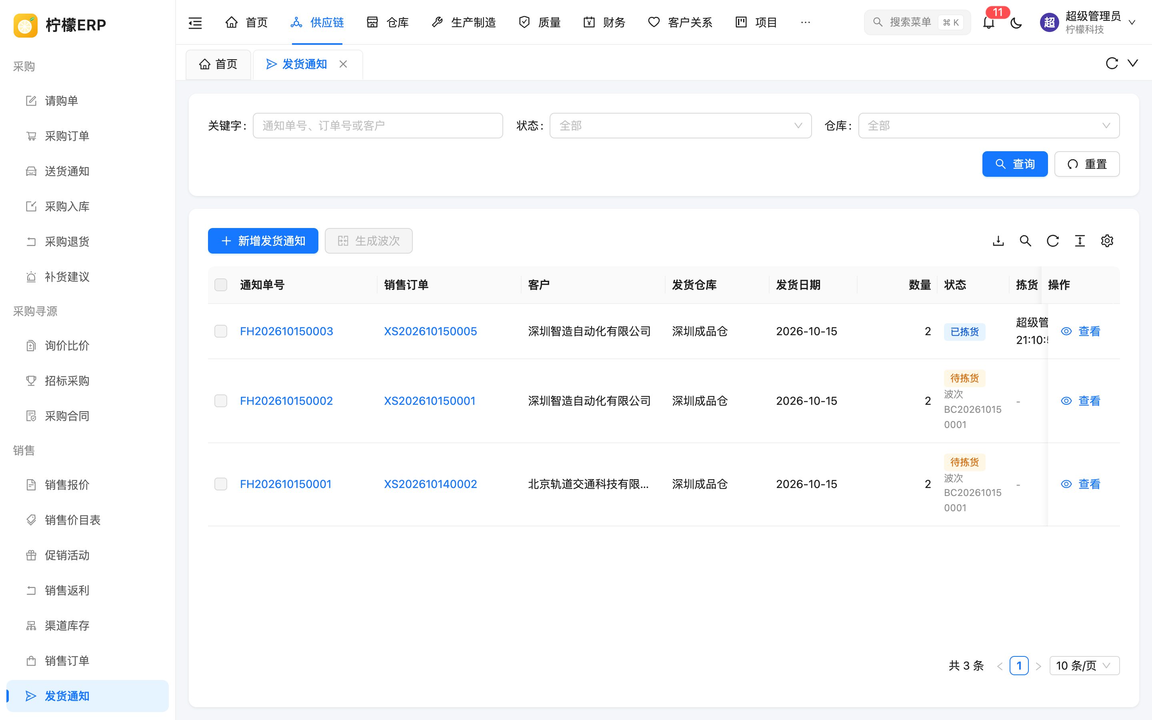Click the 查询 search button
The image size is (1152, 720).
[x=1015, y=164]
